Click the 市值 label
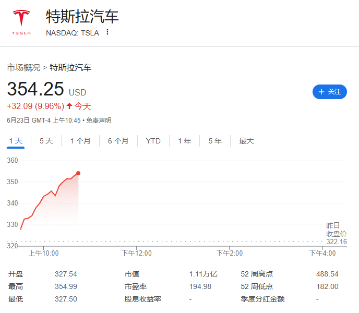The width and height of the screenshot is (359, 313). [x=132, y=274]
